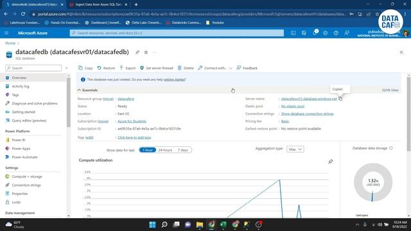Click Delete database button
This screenshot has width=411, height=231.
pos(186,68)
